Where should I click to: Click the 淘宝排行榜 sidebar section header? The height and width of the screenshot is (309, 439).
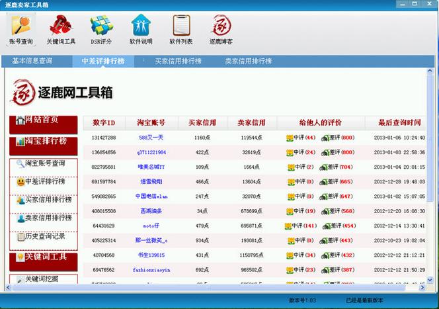[43, 142]
